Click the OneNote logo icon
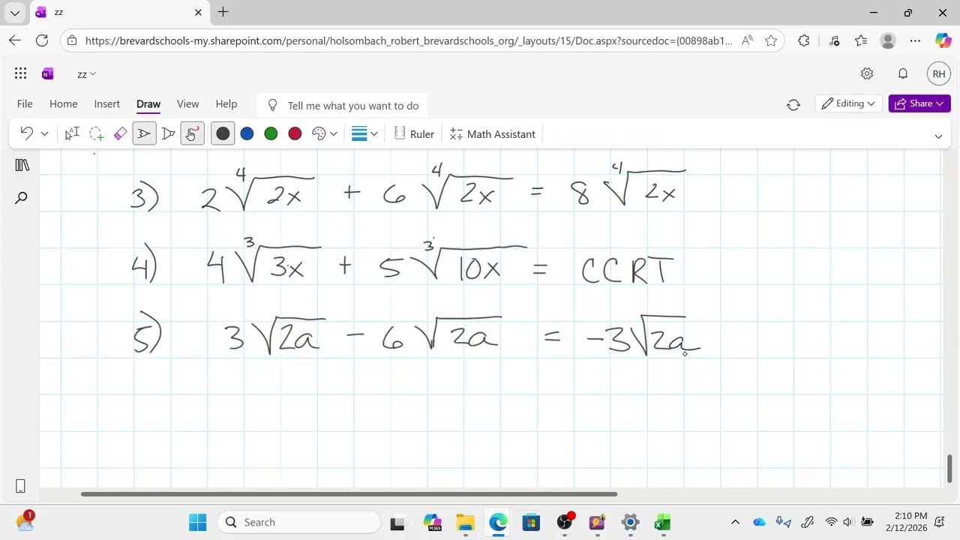The width and height of the screenshot is (960, 540). click(x=48, y=73)
